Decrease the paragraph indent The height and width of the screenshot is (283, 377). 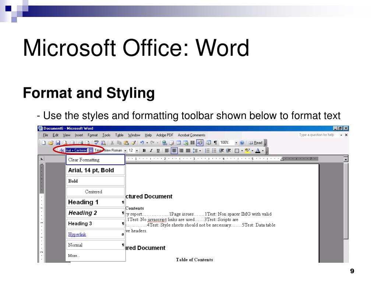point(221,151)
